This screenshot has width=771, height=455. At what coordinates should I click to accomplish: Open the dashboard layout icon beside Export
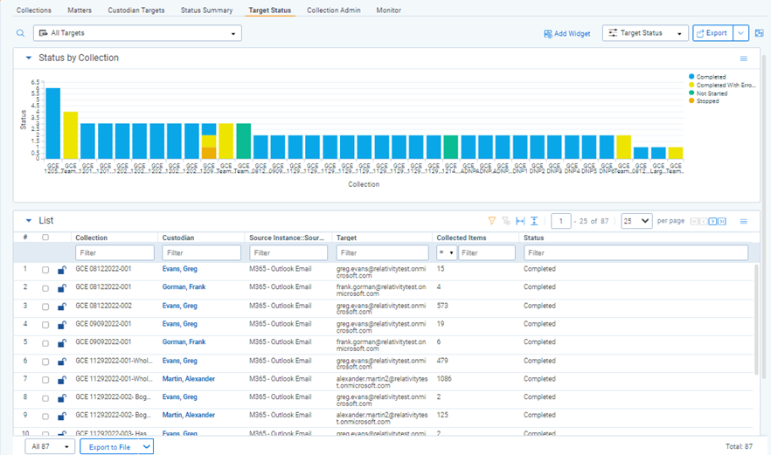click(759, 33)
